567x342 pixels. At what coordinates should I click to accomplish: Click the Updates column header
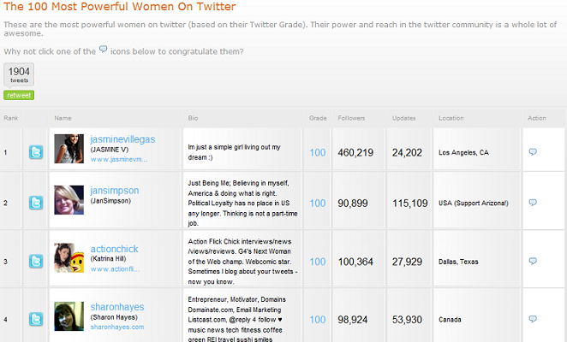pyautogui.click(x=404, y=118)
